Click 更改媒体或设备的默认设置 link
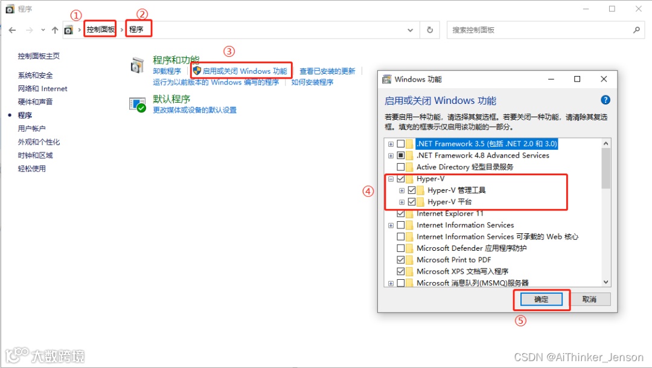Screen dimensions: 652x368 (194, 111)
